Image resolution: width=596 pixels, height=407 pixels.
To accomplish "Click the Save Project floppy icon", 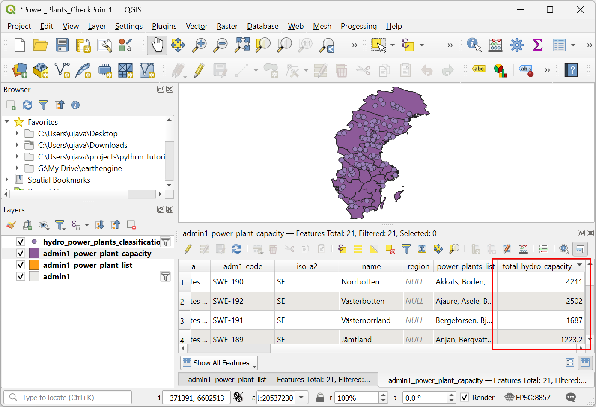I will point(62,45).
